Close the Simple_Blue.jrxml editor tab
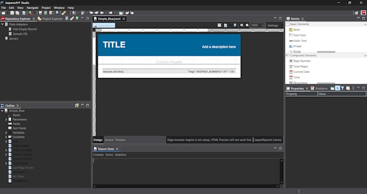This screenshot has width=367, height=194. 124,19
